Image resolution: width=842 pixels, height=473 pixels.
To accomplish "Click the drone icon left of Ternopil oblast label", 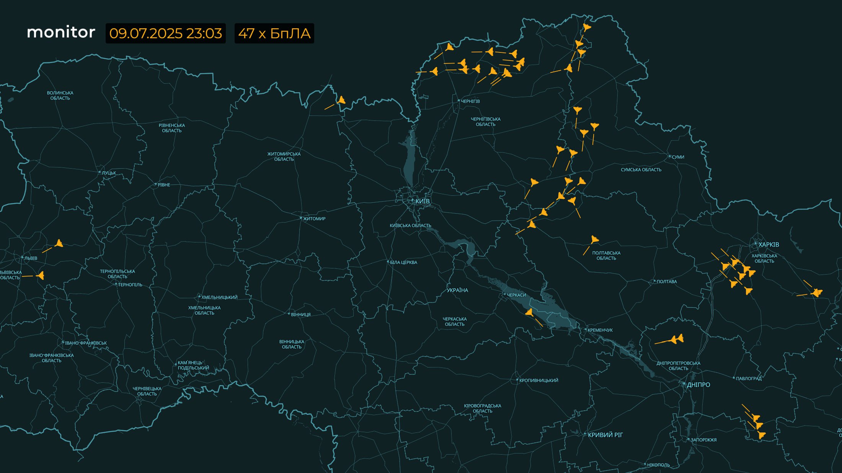I will (41, 275).
